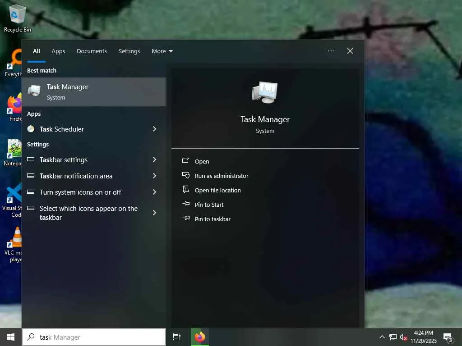Show hidden system tray icons

[382, 337]
